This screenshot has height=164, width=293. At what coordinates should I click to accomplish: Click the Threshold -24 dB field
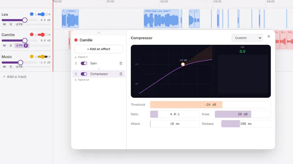coord(210,105)
